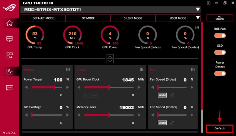Click the Power Target value 100
The height and width of the screenshot is (136, 236).
pyautogui.click(x=58, y=80)
